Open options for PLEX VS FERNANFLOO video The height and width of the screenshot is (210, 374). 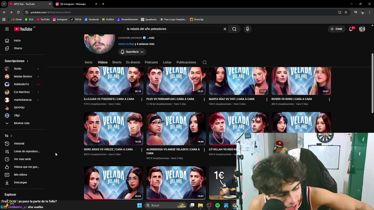click(x=204, y=99)
